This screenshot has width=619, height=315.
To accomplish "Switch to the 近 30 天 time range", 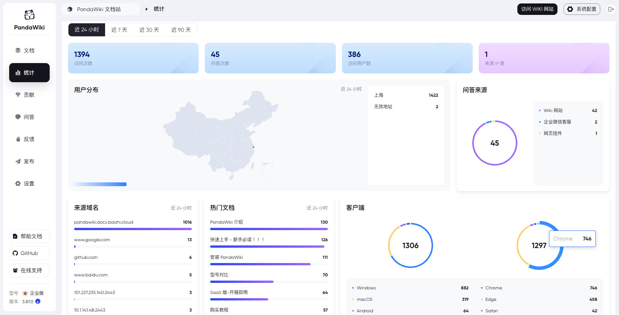I will [149, 30].
